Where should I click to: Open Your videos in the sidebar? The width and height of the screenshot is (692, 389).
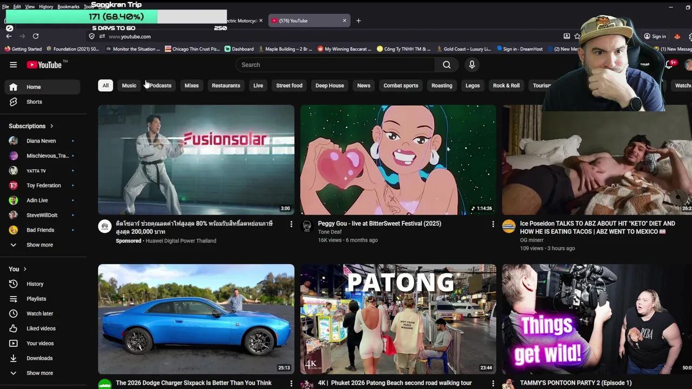[43, 343]
